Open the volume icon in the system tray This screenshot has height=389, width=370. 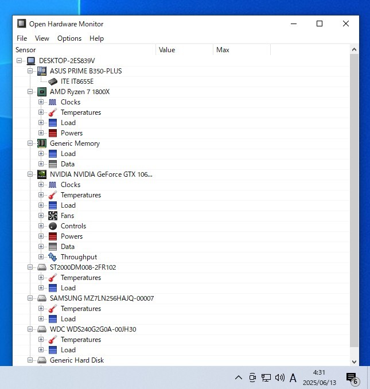280,378
